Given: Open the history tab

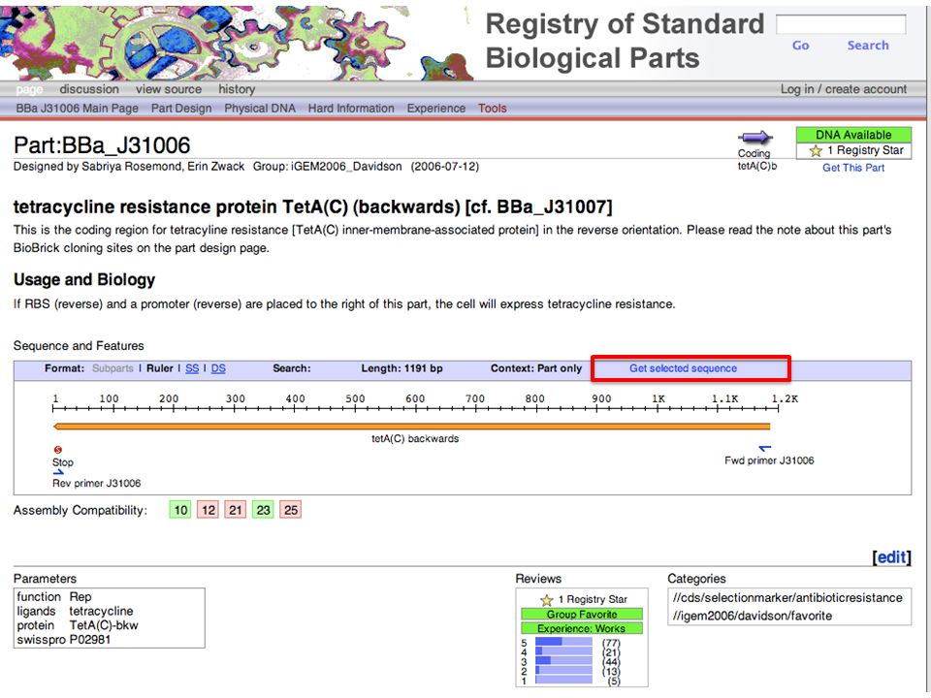Looking at the screenshot, I should (x=237, y=89).
